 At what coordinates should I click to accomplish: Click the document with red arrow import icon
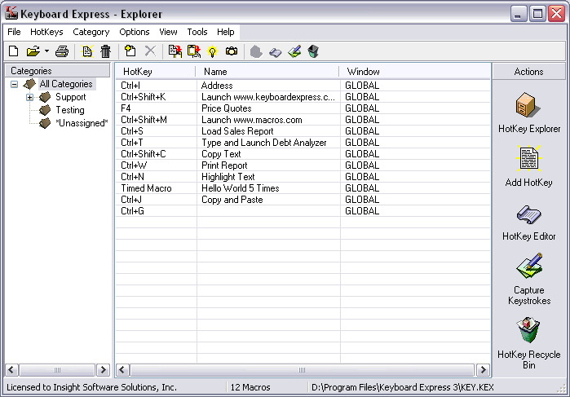pyautogui.click(x=175, y=51)
